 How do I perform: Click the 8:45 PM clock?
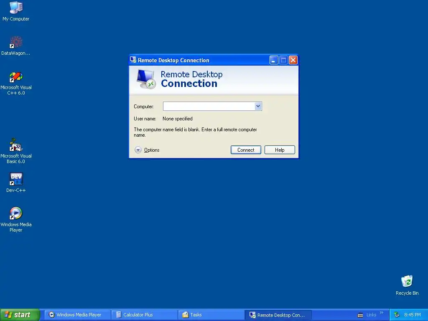click(412, 315)
